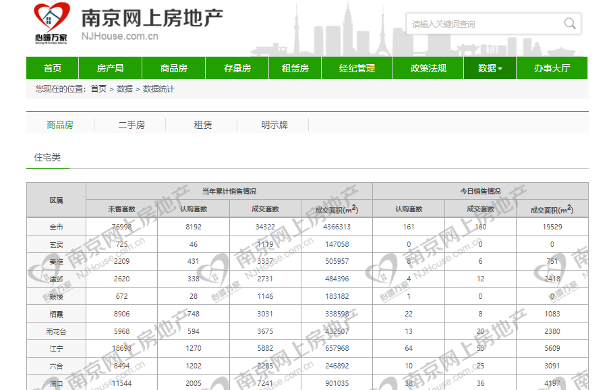Switch to the 明示牌 tab
This screenshot has width=611, height=390.
click(274, 125)
